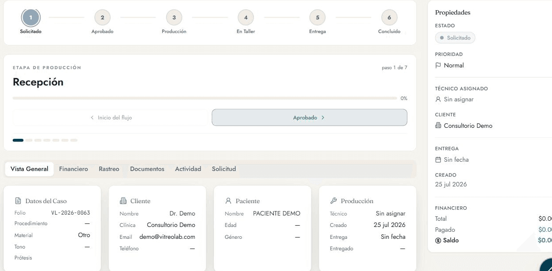Click the Producción wrench icon
This screenshot has width=552, height=271.
click(333, 201)
